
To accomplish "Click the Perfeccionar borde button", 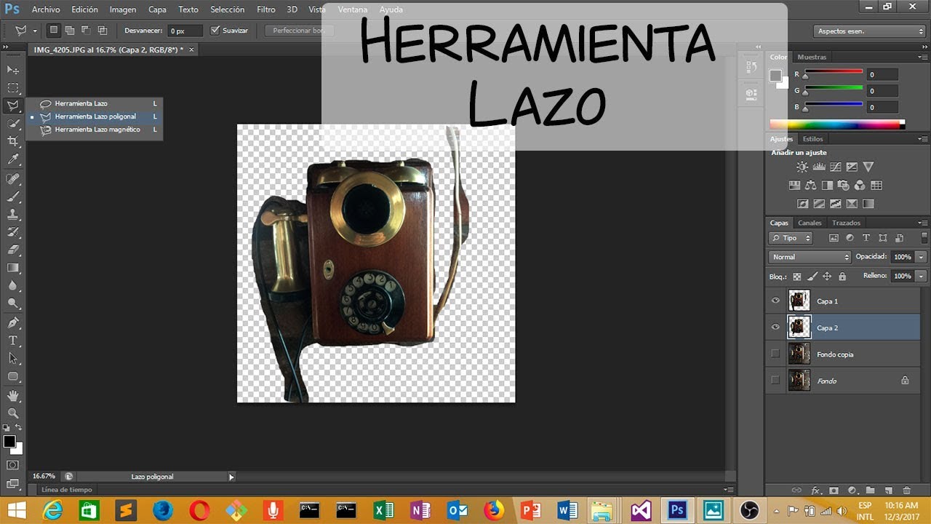I will click(x=298, y=31).
